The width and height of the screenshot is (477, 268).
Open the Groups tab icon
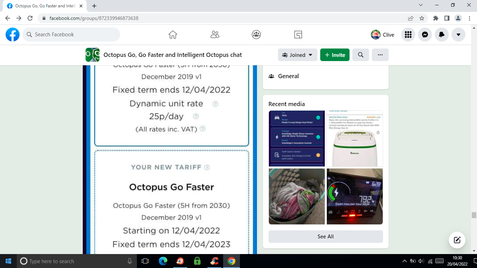(x=256, y=35)
